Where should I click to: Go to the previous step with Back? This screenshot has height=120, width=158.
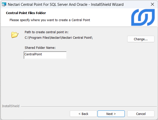click(x=83, y=114)
